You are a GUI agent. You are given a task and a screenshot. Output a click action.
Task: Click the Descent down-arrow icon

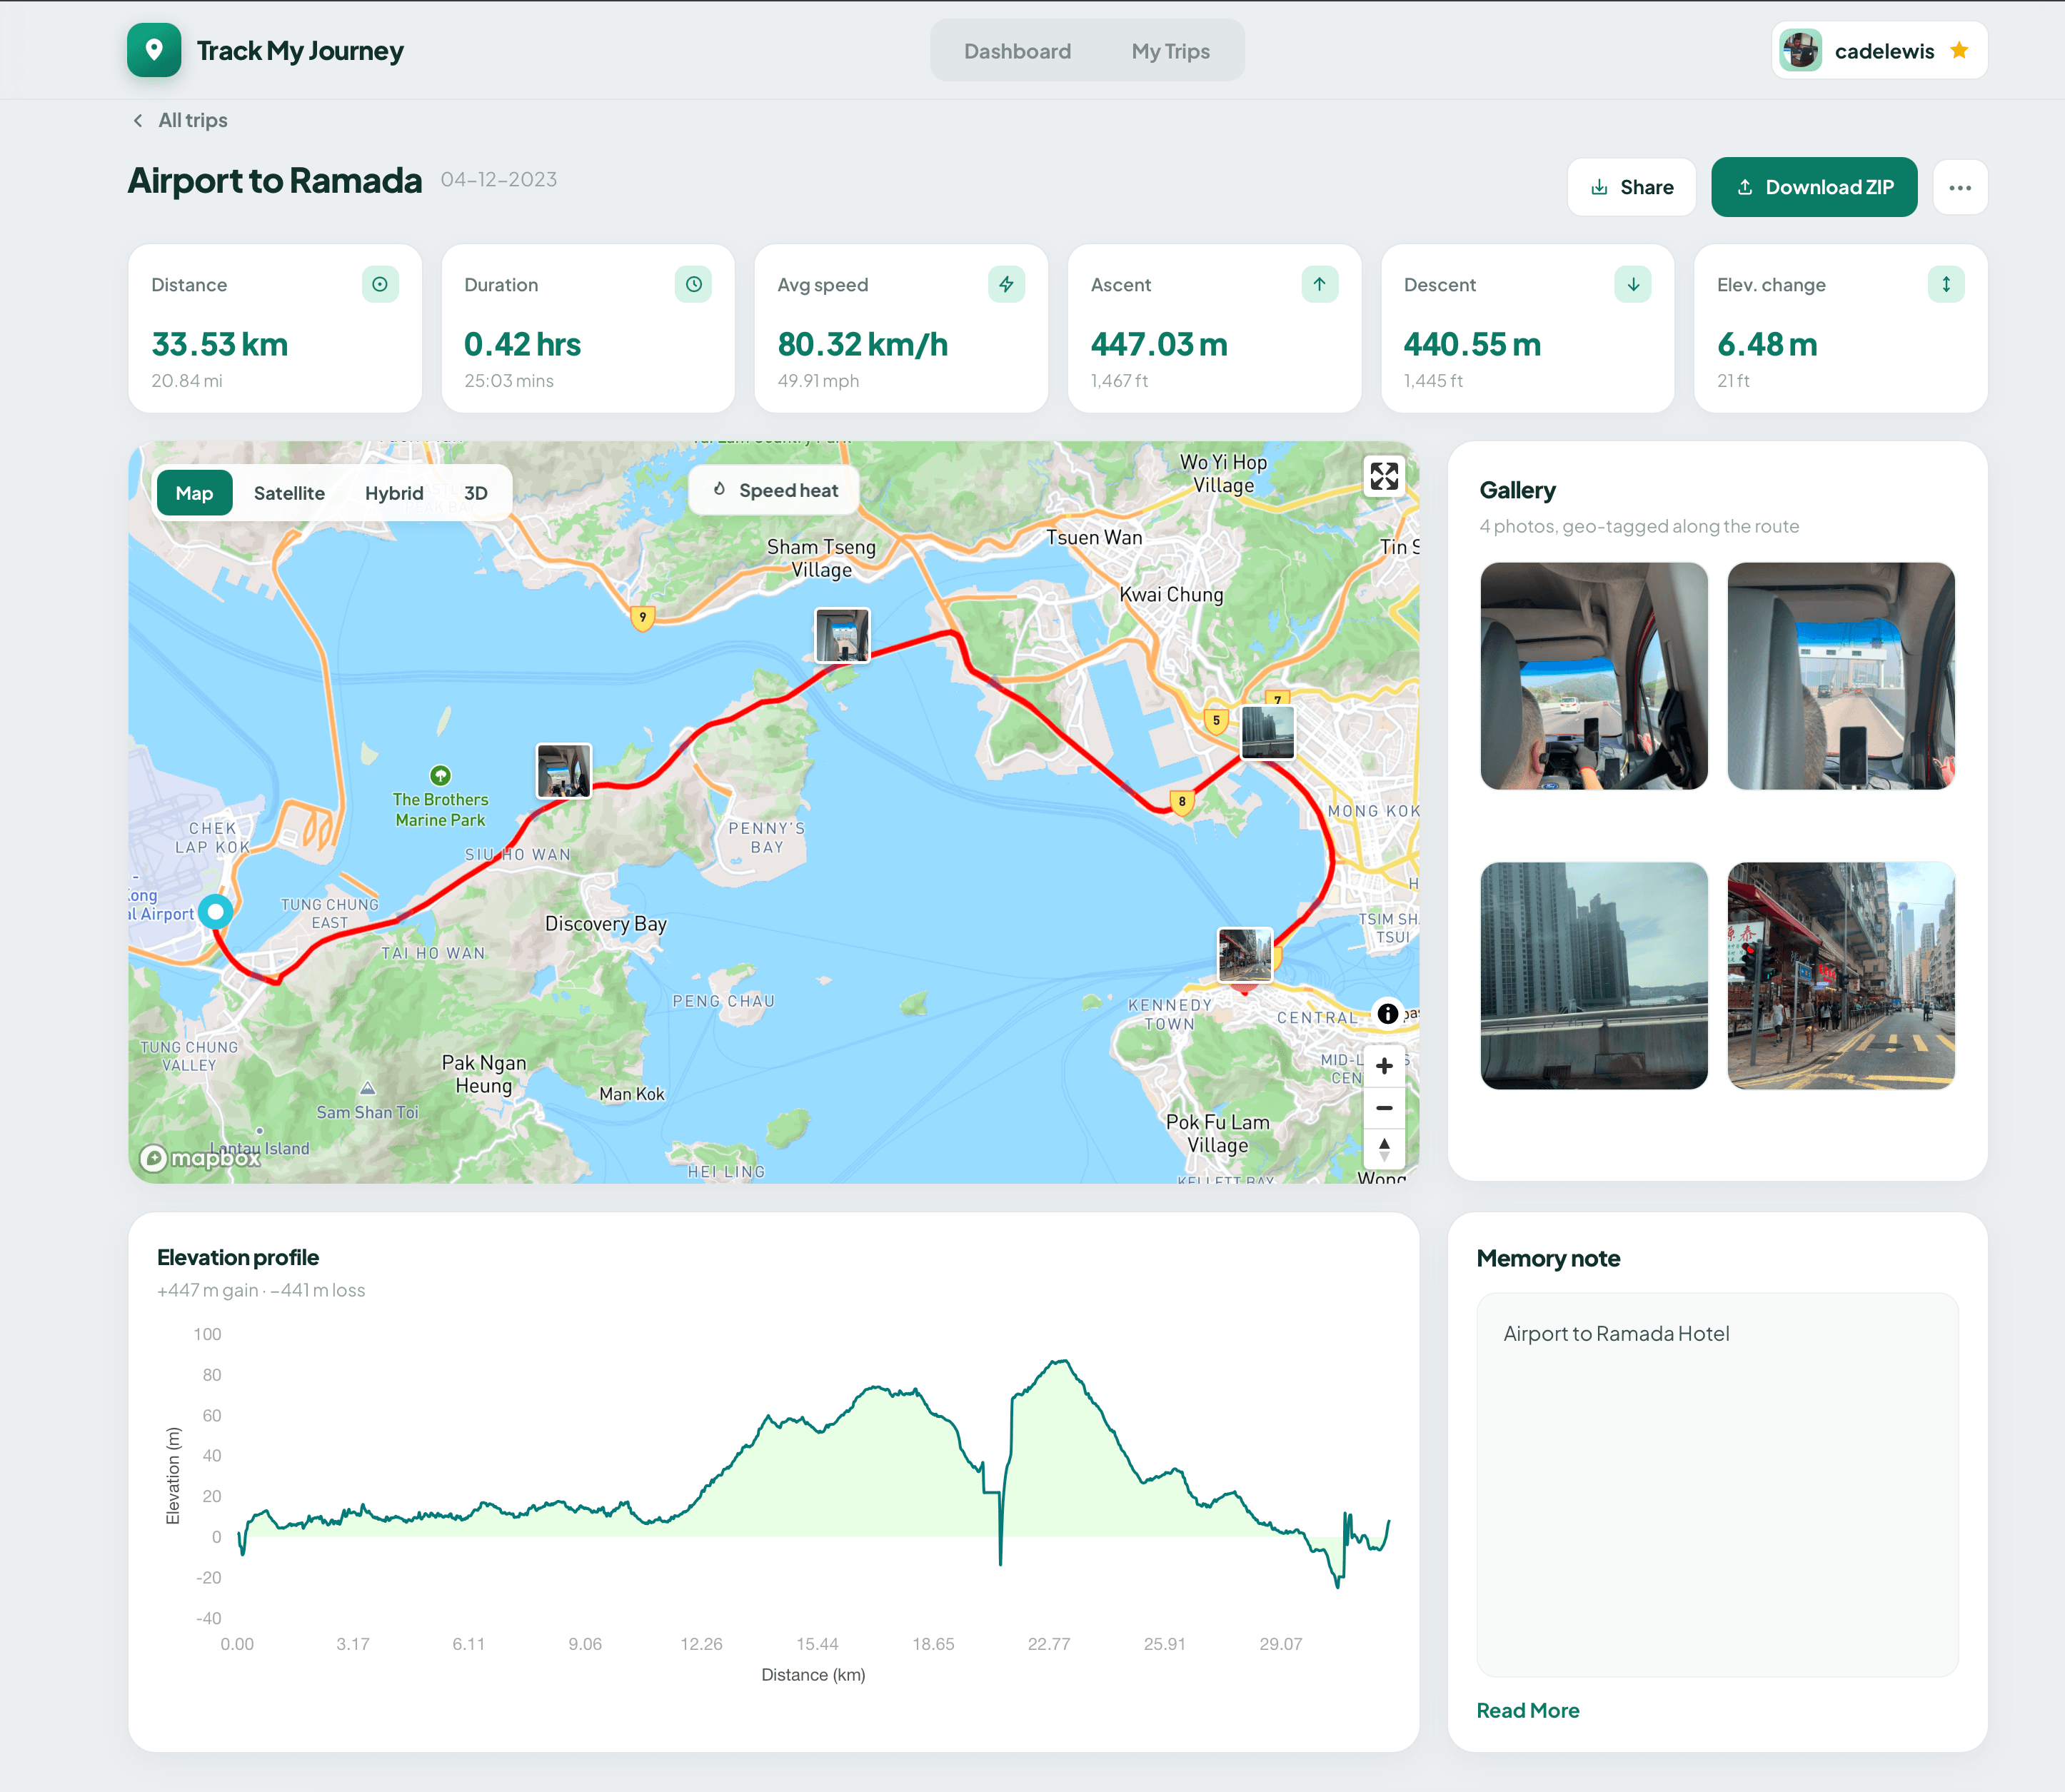coord(1633,284)
